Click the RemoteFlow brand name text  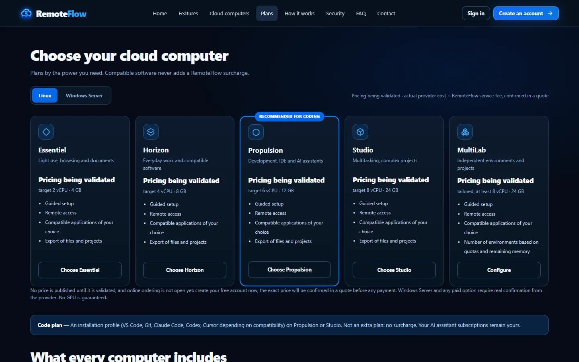click(x=61, y=14)
